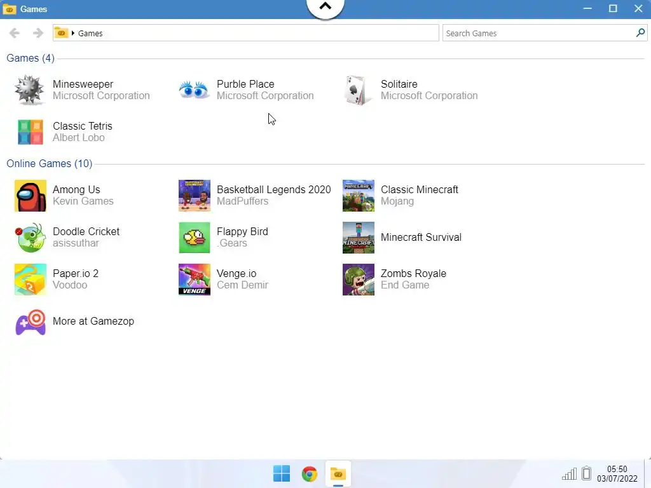The image size is (651, 488).
Task: Launch Minecraft Survival thumbnail
Action: click(359, 238)
